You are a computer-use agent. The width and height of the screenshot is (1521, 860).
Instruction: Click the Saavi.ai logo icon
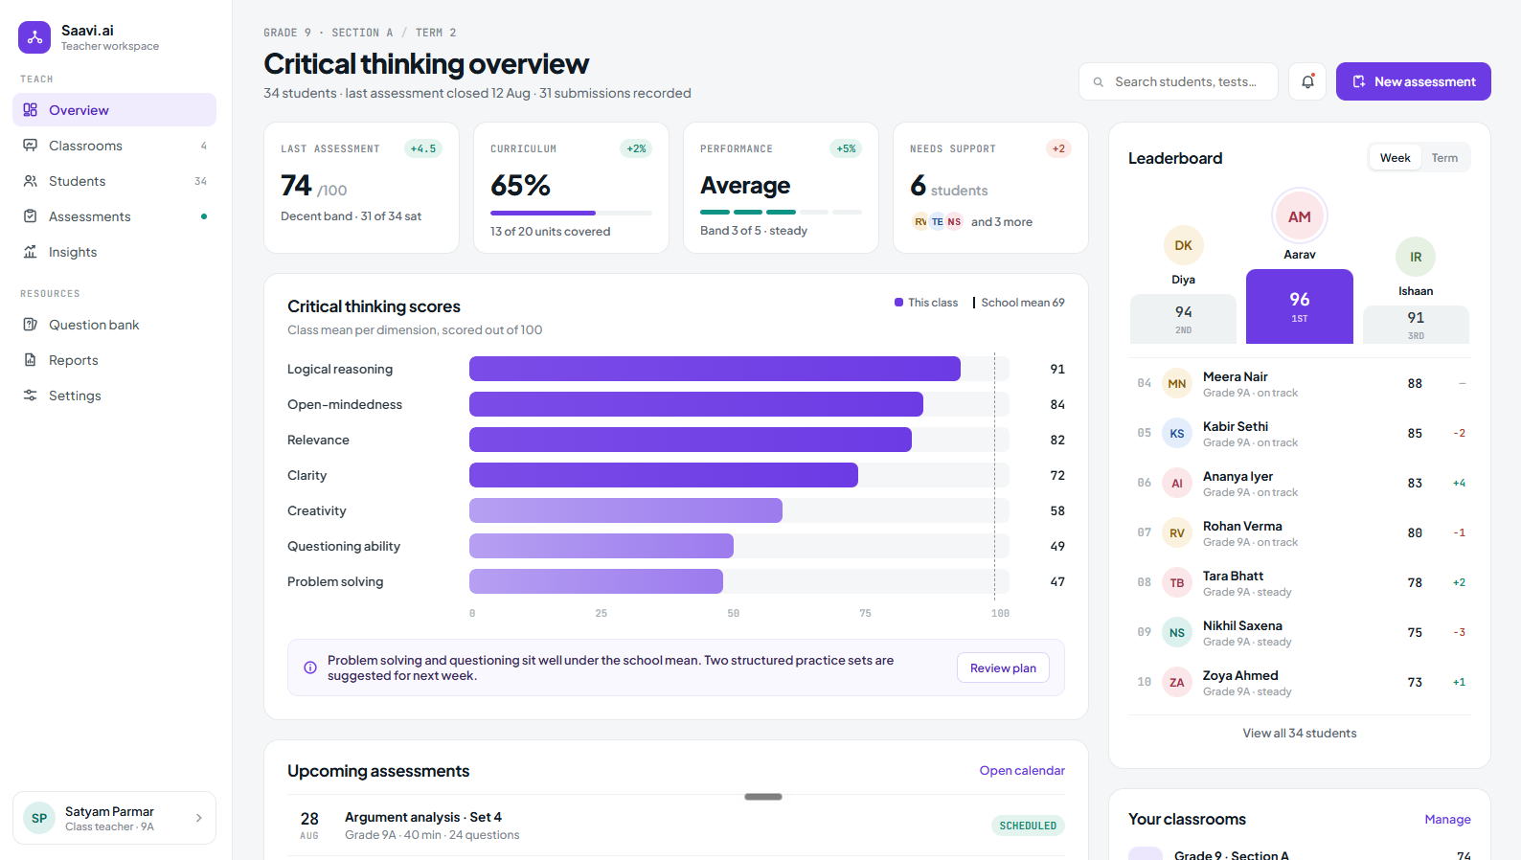[x=34, y=37]
